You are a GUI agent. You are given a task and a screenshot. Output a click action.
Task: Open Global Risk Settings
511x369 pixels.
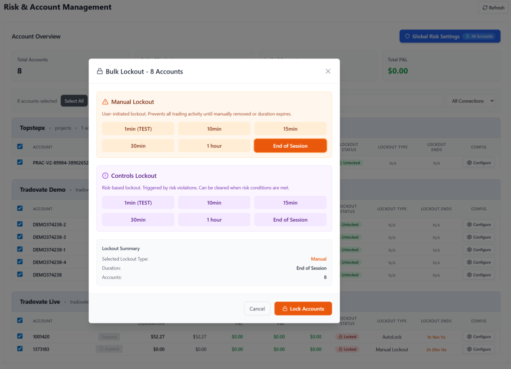(x=449, y=36)
